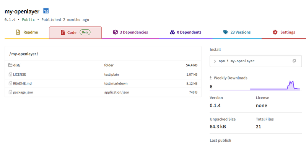
Task: Click the Install heading
Action: coord(215,50)
